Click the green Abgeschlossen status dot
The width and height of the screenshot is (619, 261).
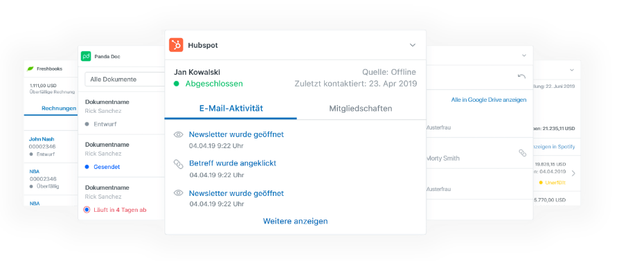(177, 84)
